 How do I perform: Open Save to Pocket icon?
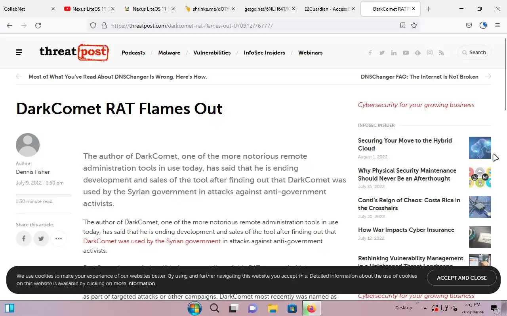point(469,25)
